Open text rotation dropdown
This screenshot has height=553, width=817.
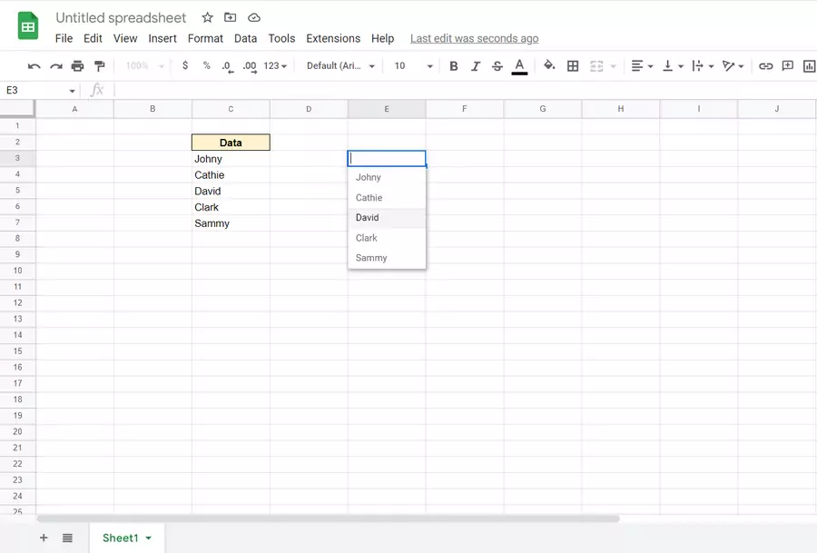coord(733,66)
